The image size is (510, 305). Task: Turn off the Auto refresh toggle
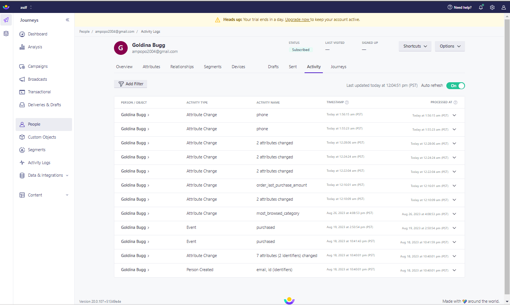[x=455, y=86]
